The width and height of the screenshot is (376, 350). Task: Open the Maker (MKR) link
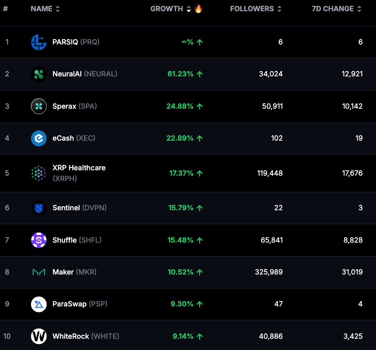point(74,272)
